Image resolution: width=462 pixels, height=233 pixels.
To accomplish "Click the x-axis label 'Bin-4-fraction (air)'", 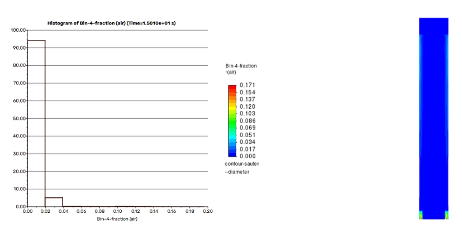I will (117, 219).
